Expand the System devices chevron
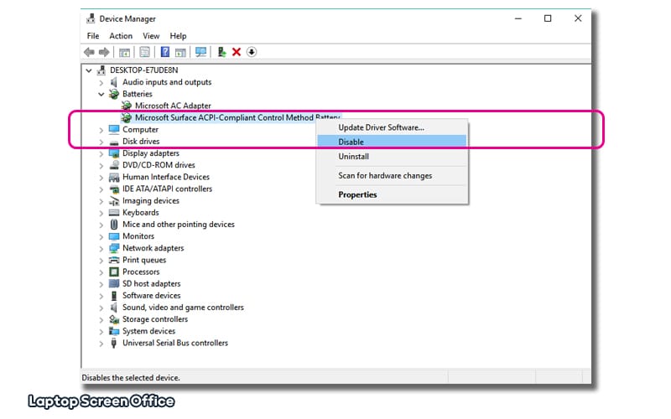The image size is (671, 419). (101, 331)
